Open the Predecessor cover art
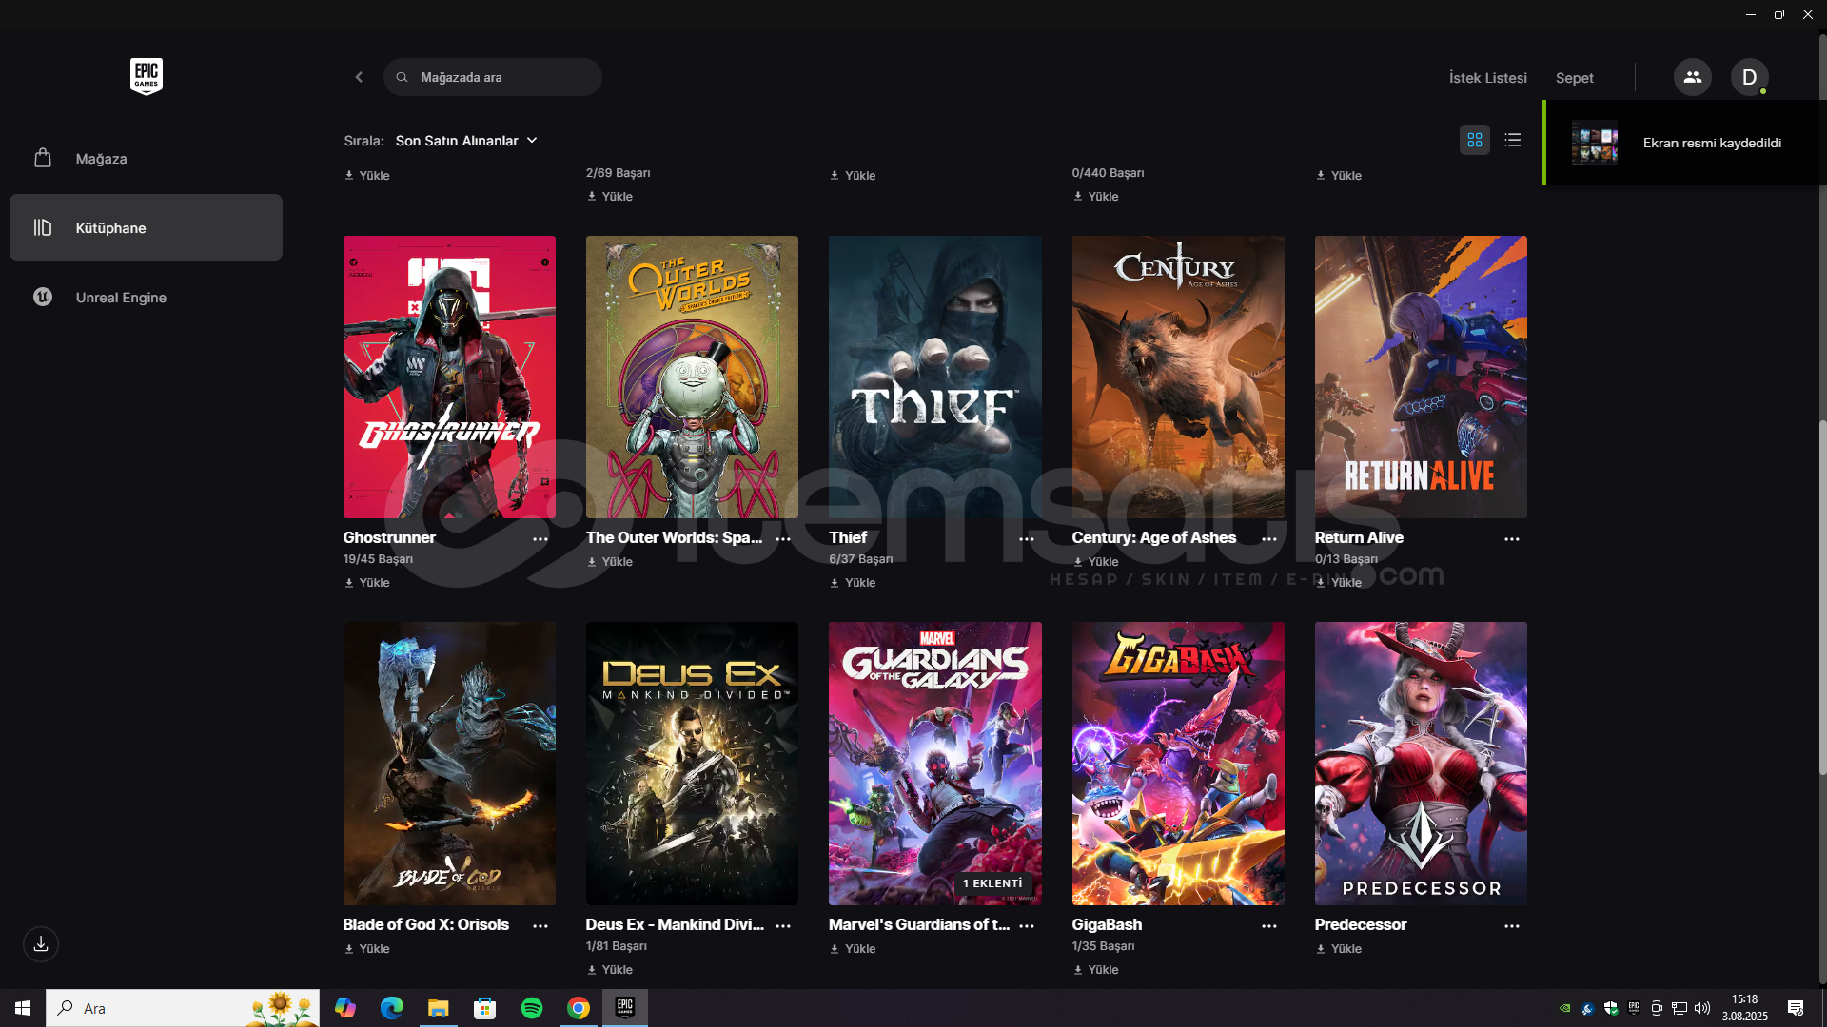The height and width of the screenshot is (1027, 1827). pyautogui.click(x=1421, y=764)
